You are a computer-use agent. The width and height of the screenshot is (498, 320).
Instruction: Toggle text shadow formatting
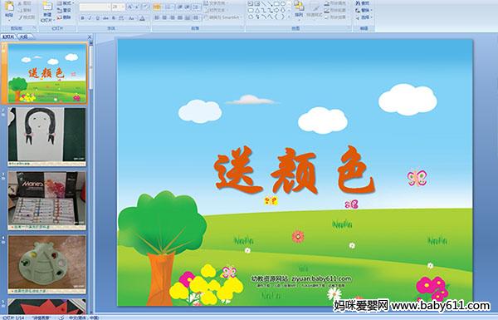click(x=114, y=18)
